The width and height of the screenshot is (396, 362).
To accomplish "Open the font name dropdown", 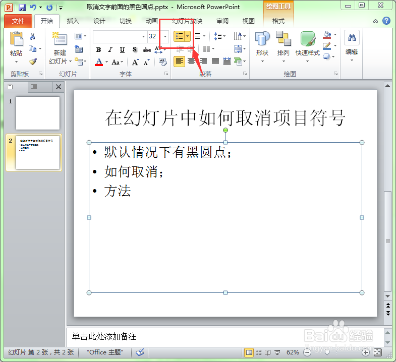I will pyautogui.click(x=143, y=37).
